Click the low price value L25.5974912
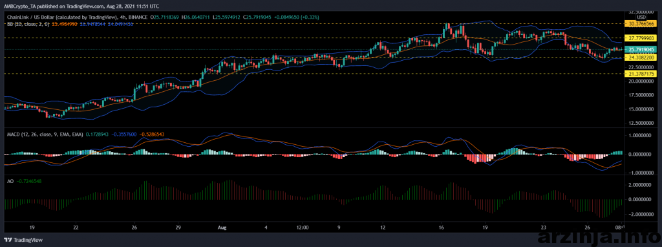 [x=227, y=17]
